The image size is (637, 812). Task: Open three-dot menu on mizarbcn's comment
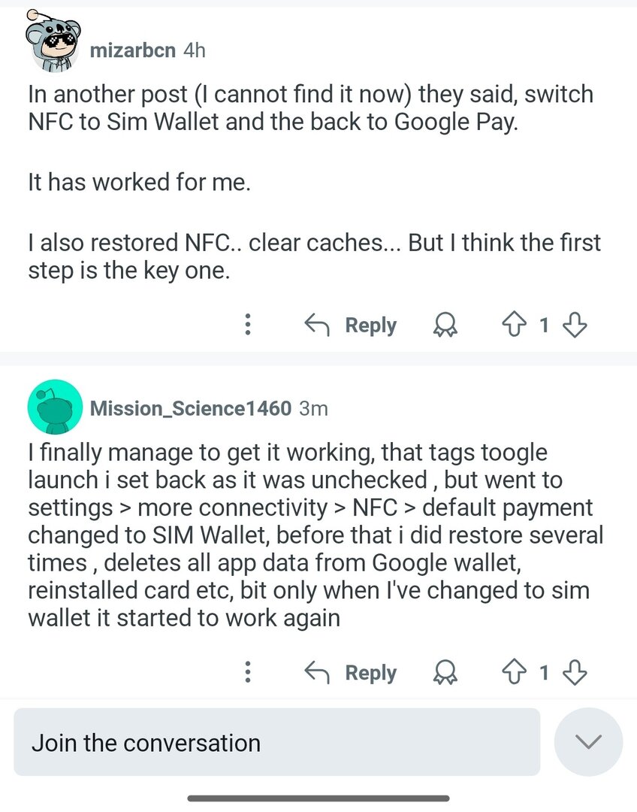point(248,325)
